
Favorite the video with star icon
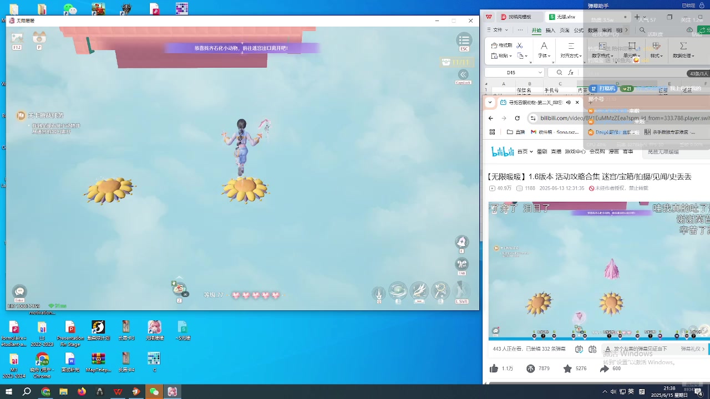tap(567, 369)
